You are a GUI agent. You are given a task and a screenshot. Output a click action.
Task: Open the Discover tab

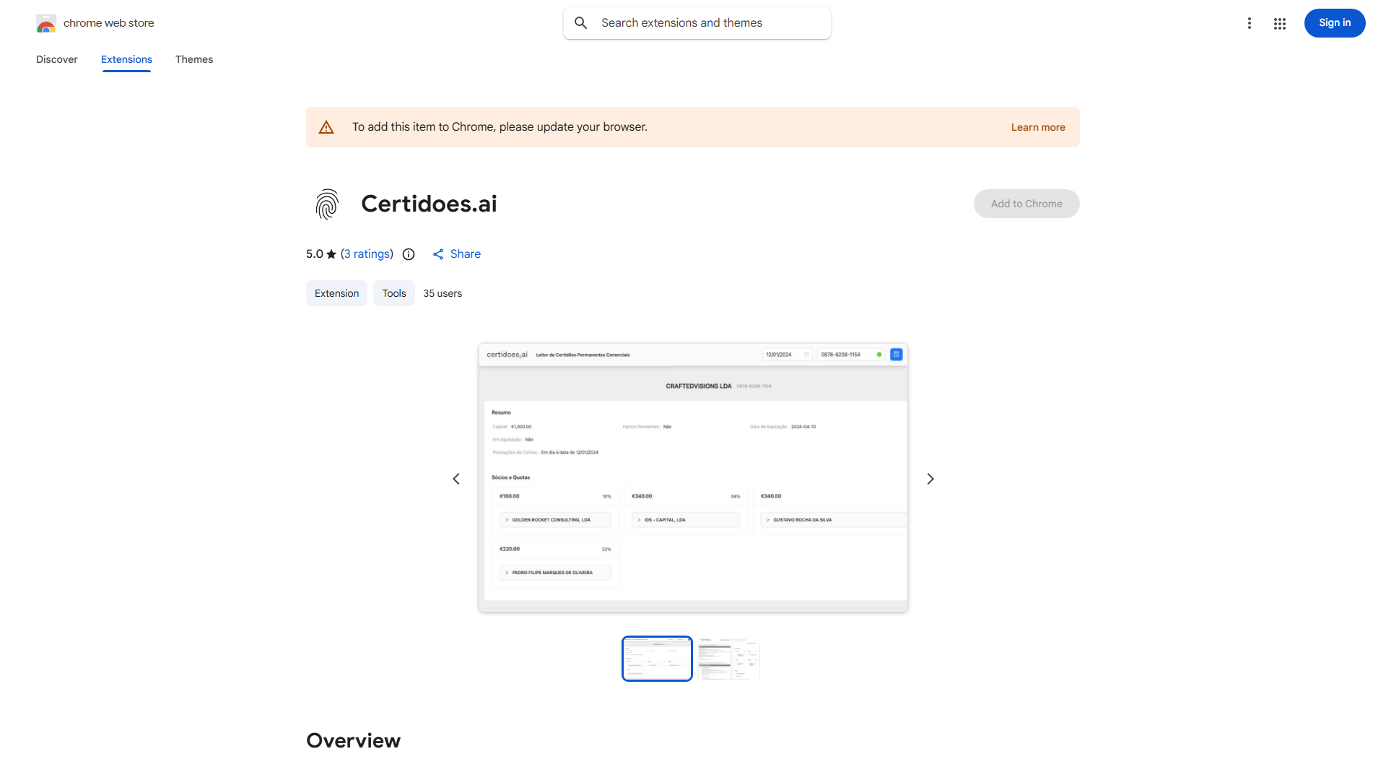56,59
